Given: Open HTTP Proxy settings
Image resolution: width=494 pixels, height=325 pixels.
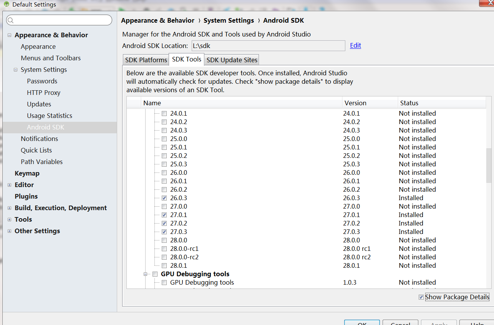Looking at the screenshot, I should [x=43, y=93].
